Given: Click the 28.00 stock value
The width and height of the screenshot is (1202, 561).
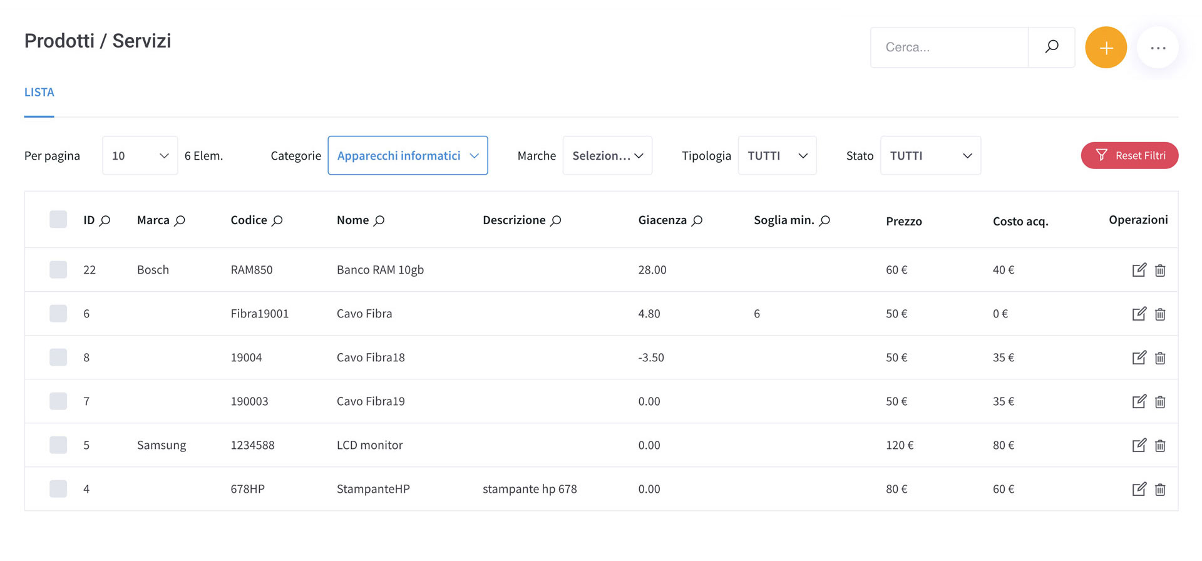Looking at the screenshot, I should 652,270.
